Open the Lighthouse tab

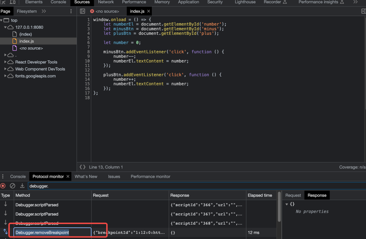245,2
